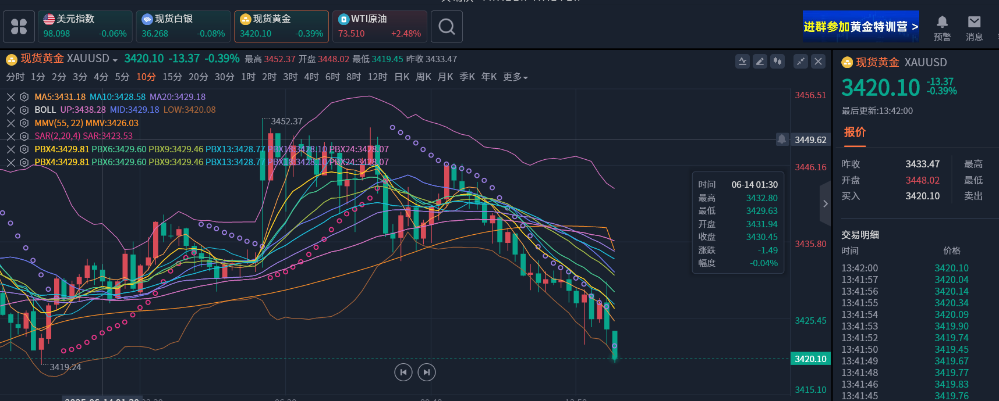Step the chart forward to the next bar
This screenshot has height=401, width=999.
(x=427, y=372)
